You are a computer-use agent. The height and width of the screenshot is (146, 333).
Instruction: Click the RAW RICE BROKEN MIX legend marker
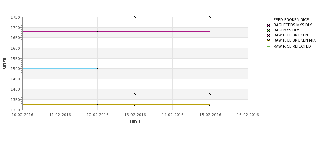(x=269, y=40)
